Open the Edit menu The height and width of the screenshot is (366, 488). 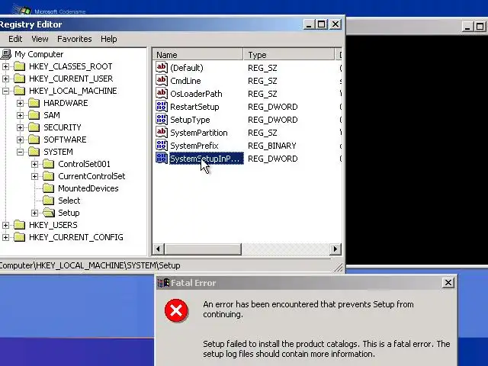(15, 39)
